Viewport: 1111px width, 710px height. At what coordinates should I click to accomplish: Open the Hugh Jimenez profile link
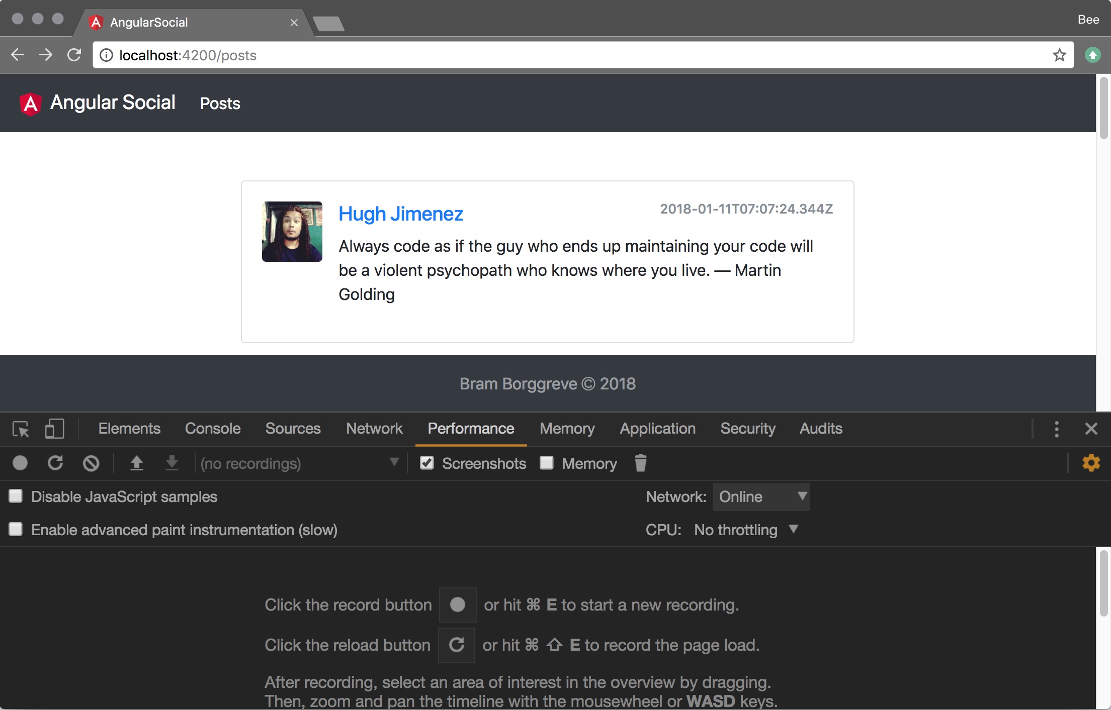(400, 214)
